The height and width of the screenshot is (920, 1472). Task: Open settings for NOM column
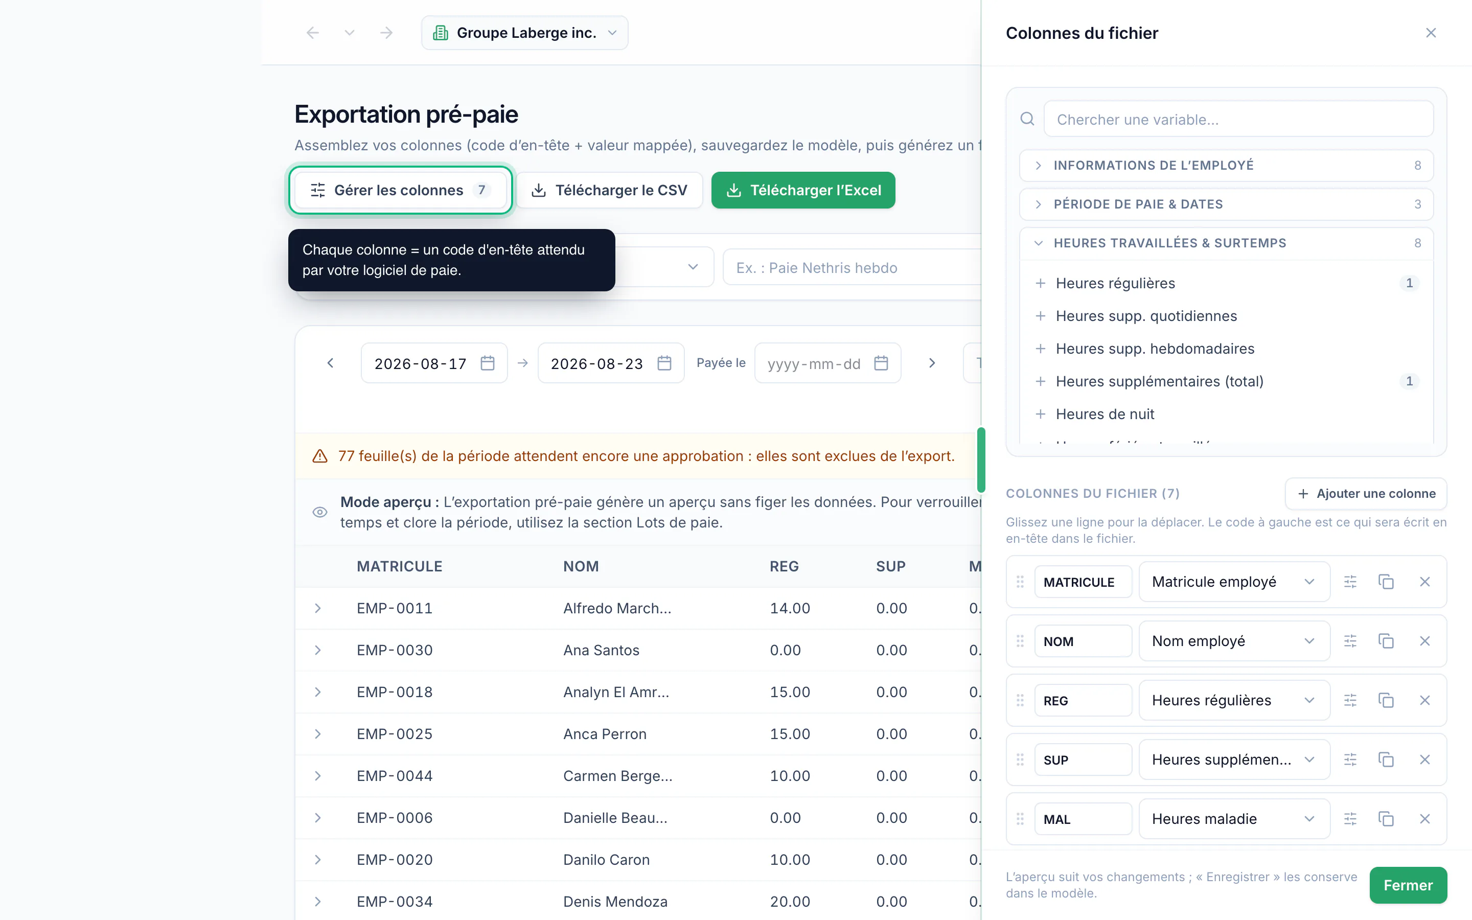point(1350,641)
